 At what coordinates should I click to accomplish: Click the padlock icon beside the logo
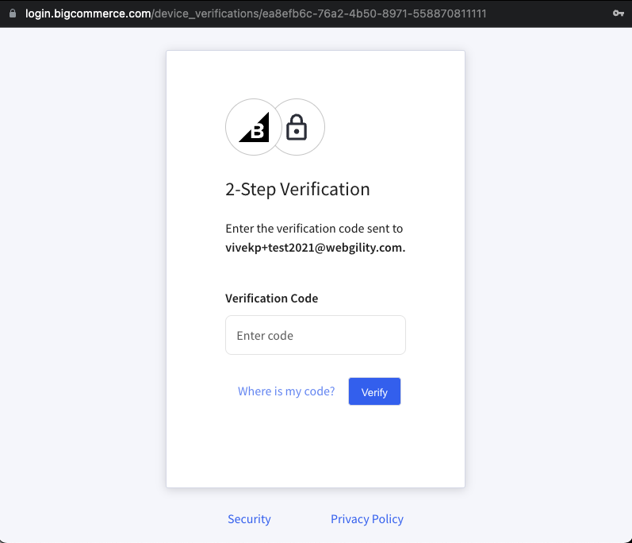coord(297,127)
